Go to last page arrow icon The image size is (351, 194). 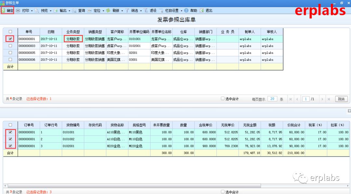[x=329, y=99]
